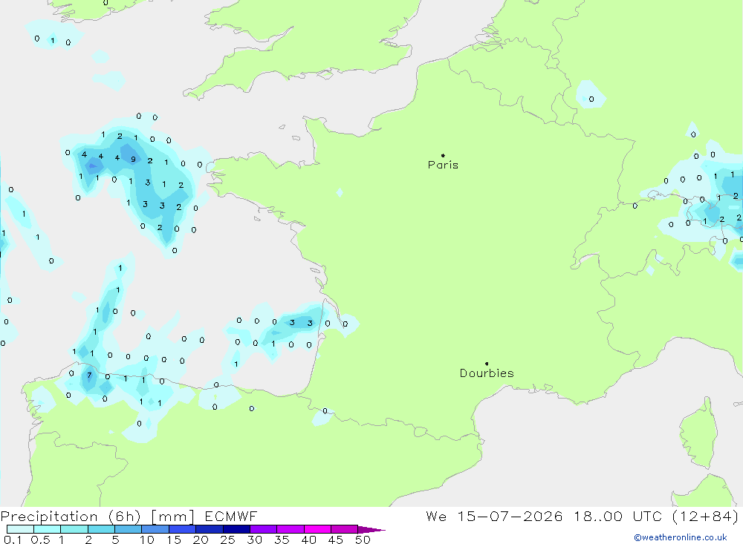The width and height of the screenshot is (743, 544).
Task: Click the precipitation value 7 over northwest Spain
Action: pos(89,376)
